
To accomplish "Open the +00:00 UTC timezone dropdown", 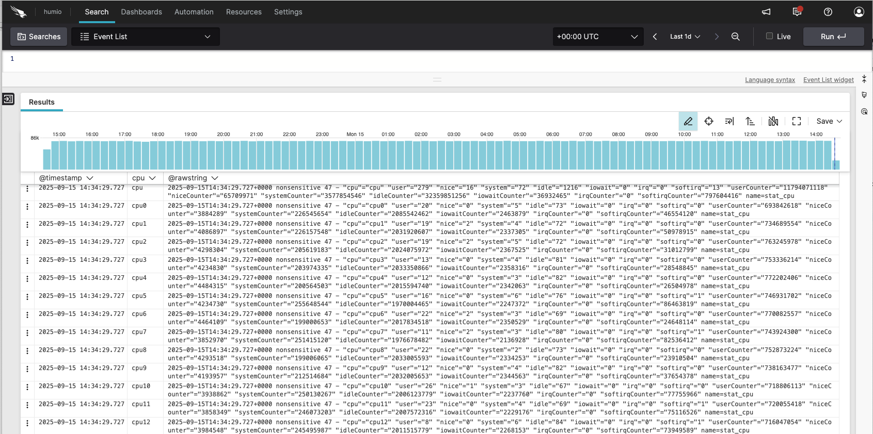I will tap(597, 37).
